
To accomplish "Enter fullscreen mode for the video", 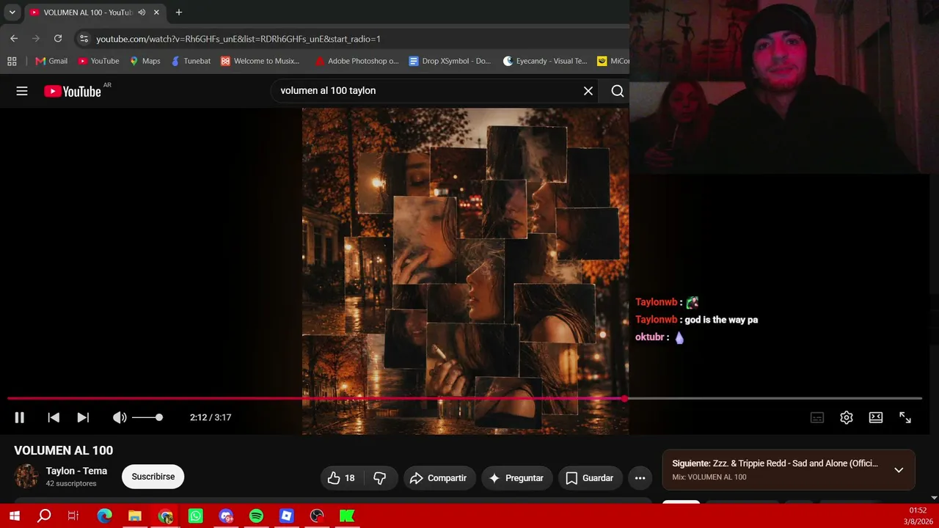I will tap(905, 417).
